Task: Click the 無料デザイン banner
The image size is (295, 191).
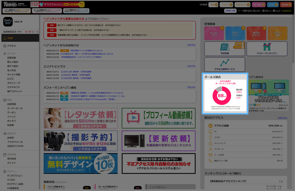Action: pos(80,163)
